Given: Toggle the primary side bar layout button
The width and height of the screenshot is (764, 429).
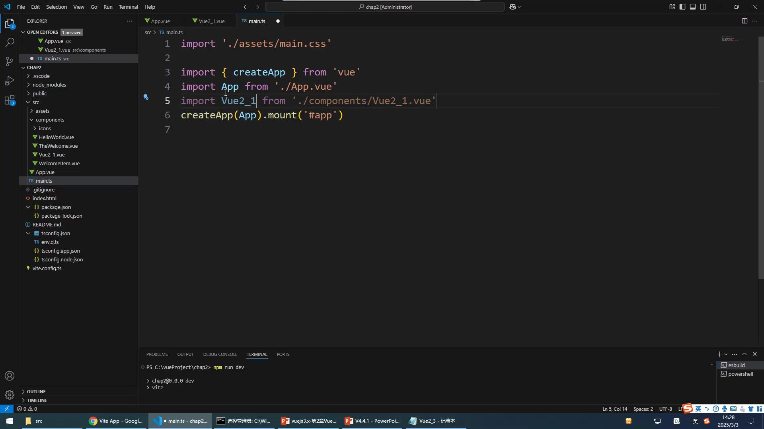Looking at the screenshot, I should tap(682, 7).
